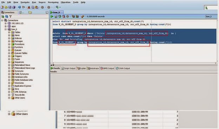This screenshot has width=219, height=129.
Task: Click the Open folder toolbar icon
Action: (x=6, y=7)
